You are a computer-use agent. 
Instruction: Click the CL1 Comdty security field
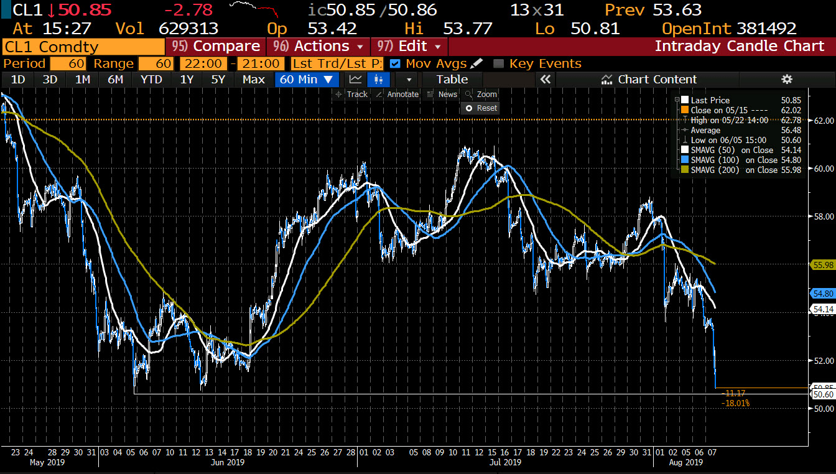[83, 46]
